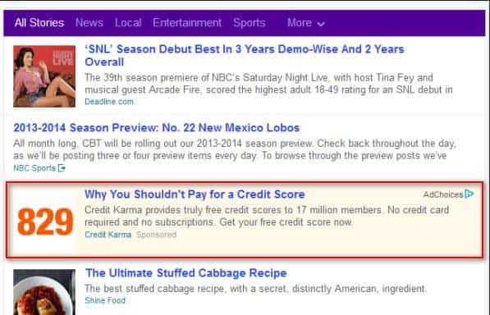Open the SNL Season Debut headline

245,55
